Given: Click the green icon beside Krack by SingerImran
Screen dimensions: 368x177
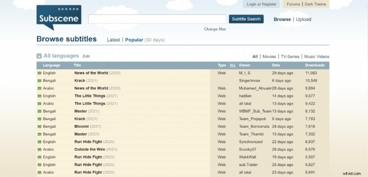Looking at the screenshot, I should [x=40, y=80].
